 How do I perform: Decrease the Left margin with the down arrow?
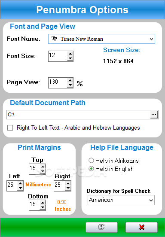[x=21, y=188]
